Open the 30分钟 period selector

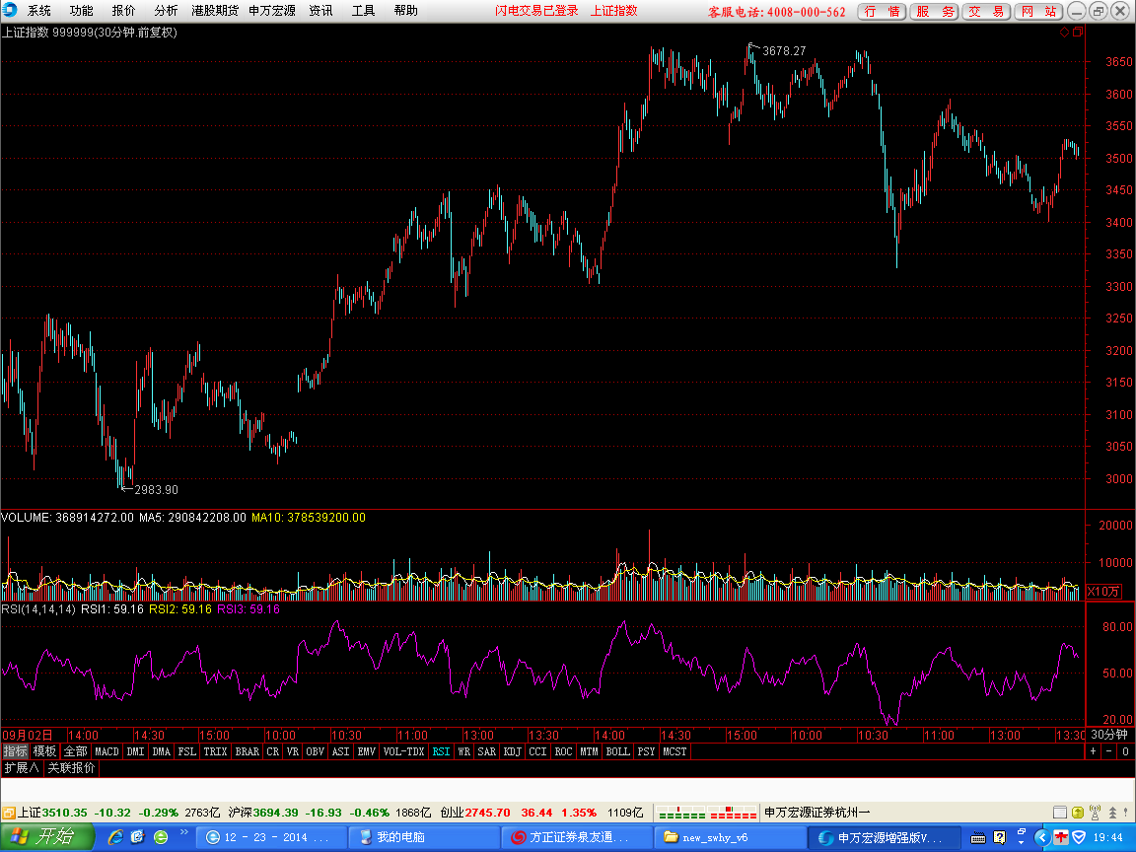tap(1109, 735)
